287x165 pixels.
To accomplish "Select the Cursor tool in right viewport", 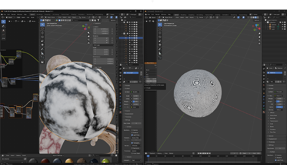I will click(160, 28).
